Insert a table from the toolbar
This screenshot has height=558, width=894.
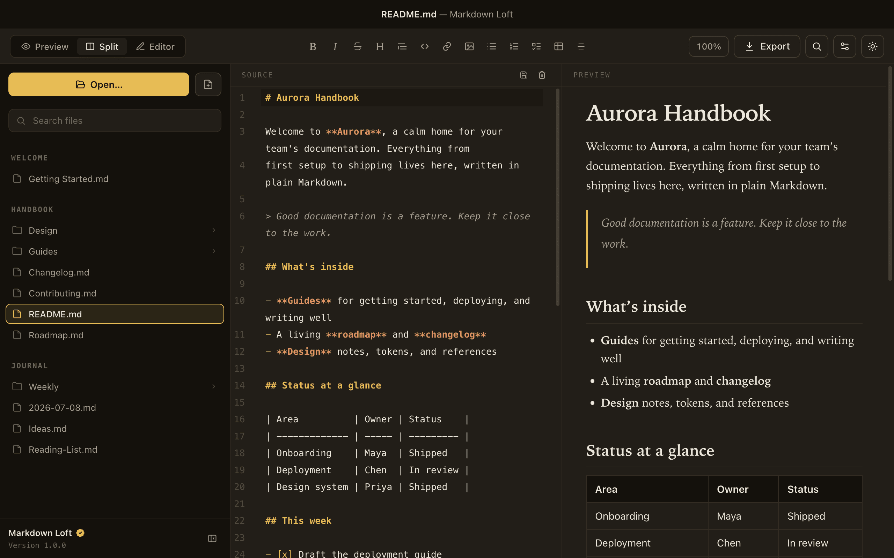pyautogui.click(x=558, y=46)
